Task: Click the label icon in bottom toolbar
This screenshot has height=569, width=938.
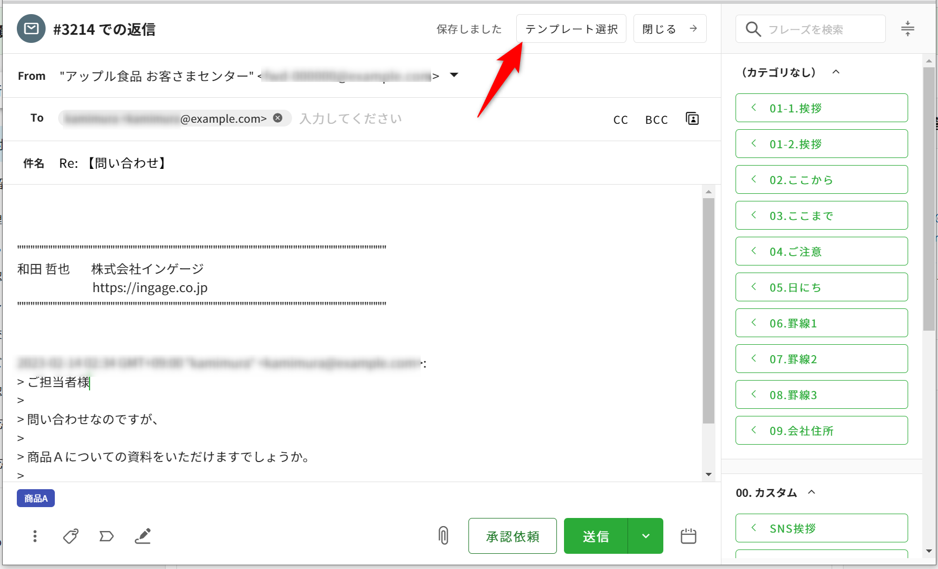Action: point(106,536)
